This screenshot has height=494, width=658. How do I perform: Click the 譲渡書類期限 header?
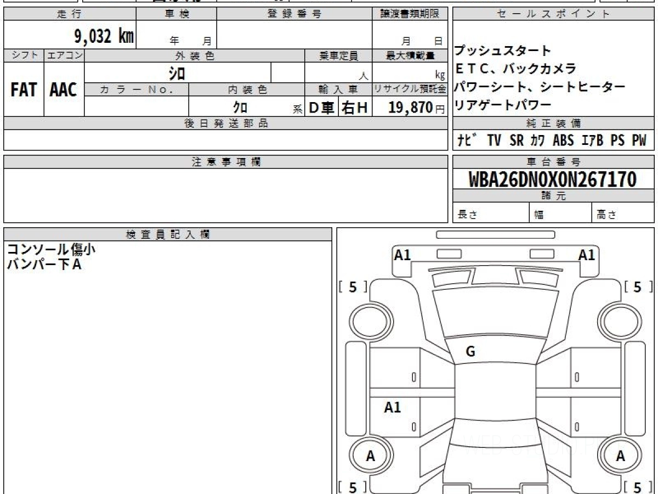pos(410,14)
